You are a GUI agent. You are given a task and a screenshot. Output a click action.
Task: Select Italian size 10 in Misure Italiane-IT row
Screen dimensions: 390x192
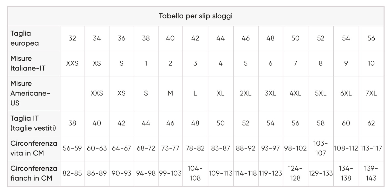click(x=371, y=63)
